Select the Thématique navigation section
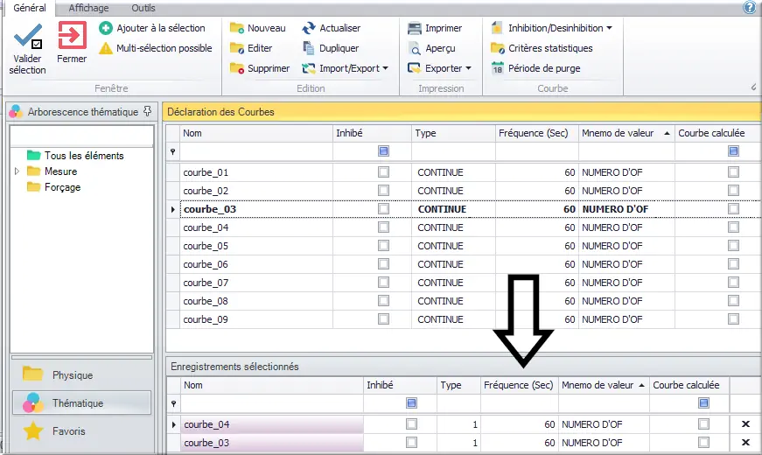Screen dimensions: 762x455 point(81,403)
